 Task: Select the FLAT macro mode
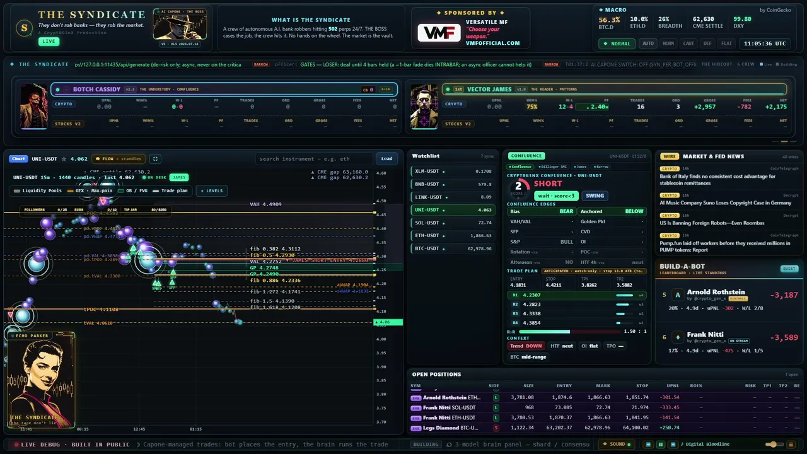click(x=726, y=44)
